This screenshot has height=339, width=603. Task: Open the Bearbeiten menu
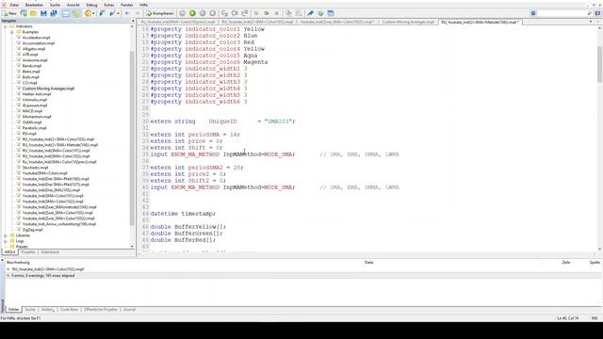coord(34,5)
